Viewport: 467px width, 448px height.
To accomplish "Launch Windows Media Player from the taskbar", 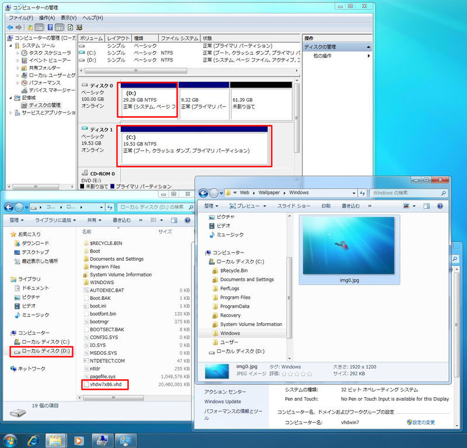I will coord(78,439).
